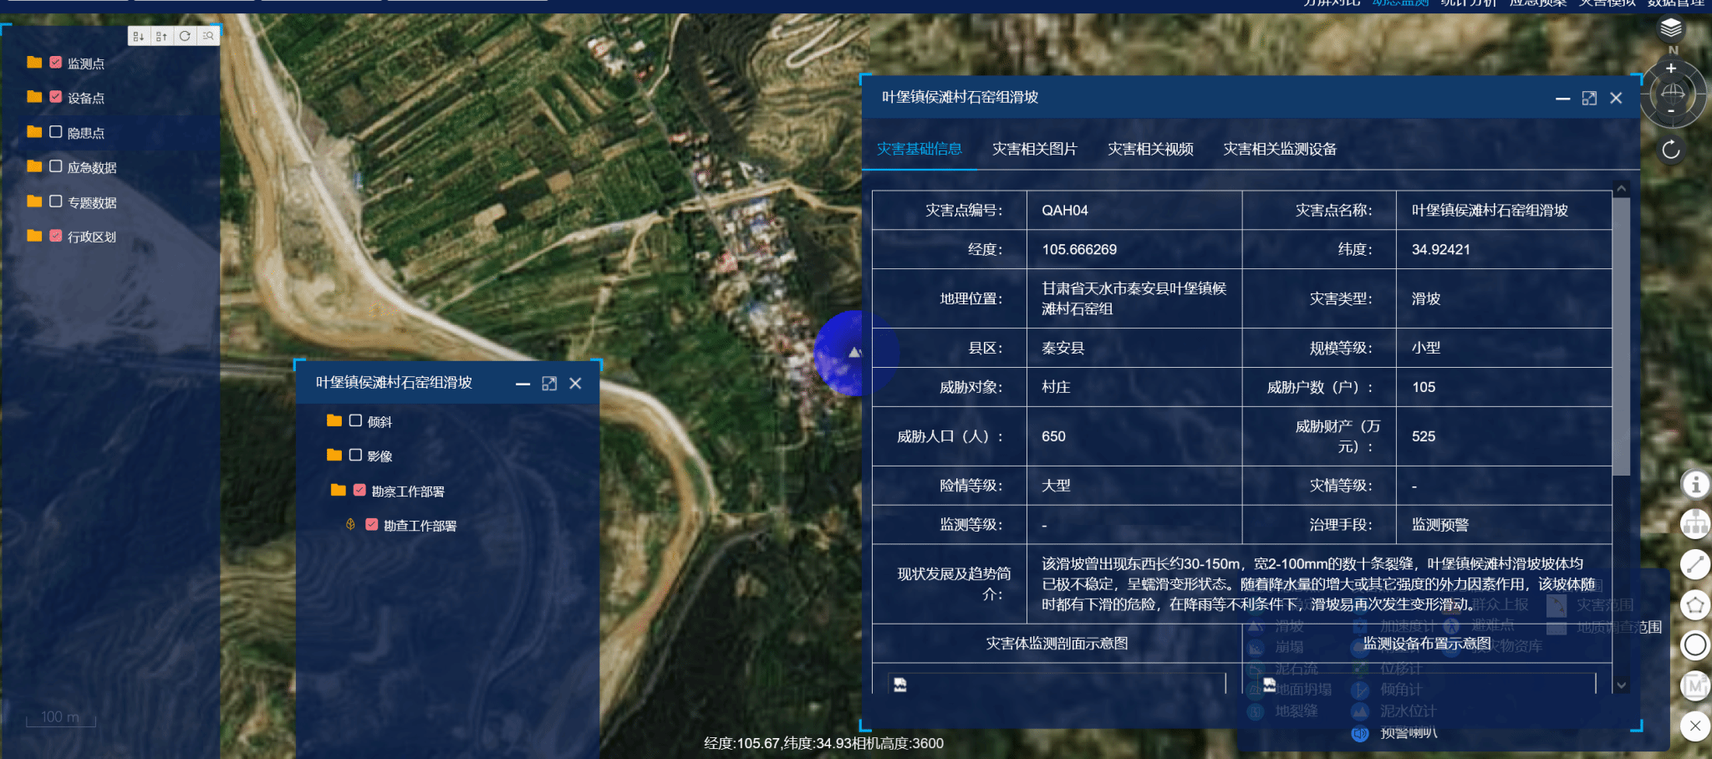Screen dimensions: 1712x759
Task: Select the distance line measure tool
Action: [1695, 565]
